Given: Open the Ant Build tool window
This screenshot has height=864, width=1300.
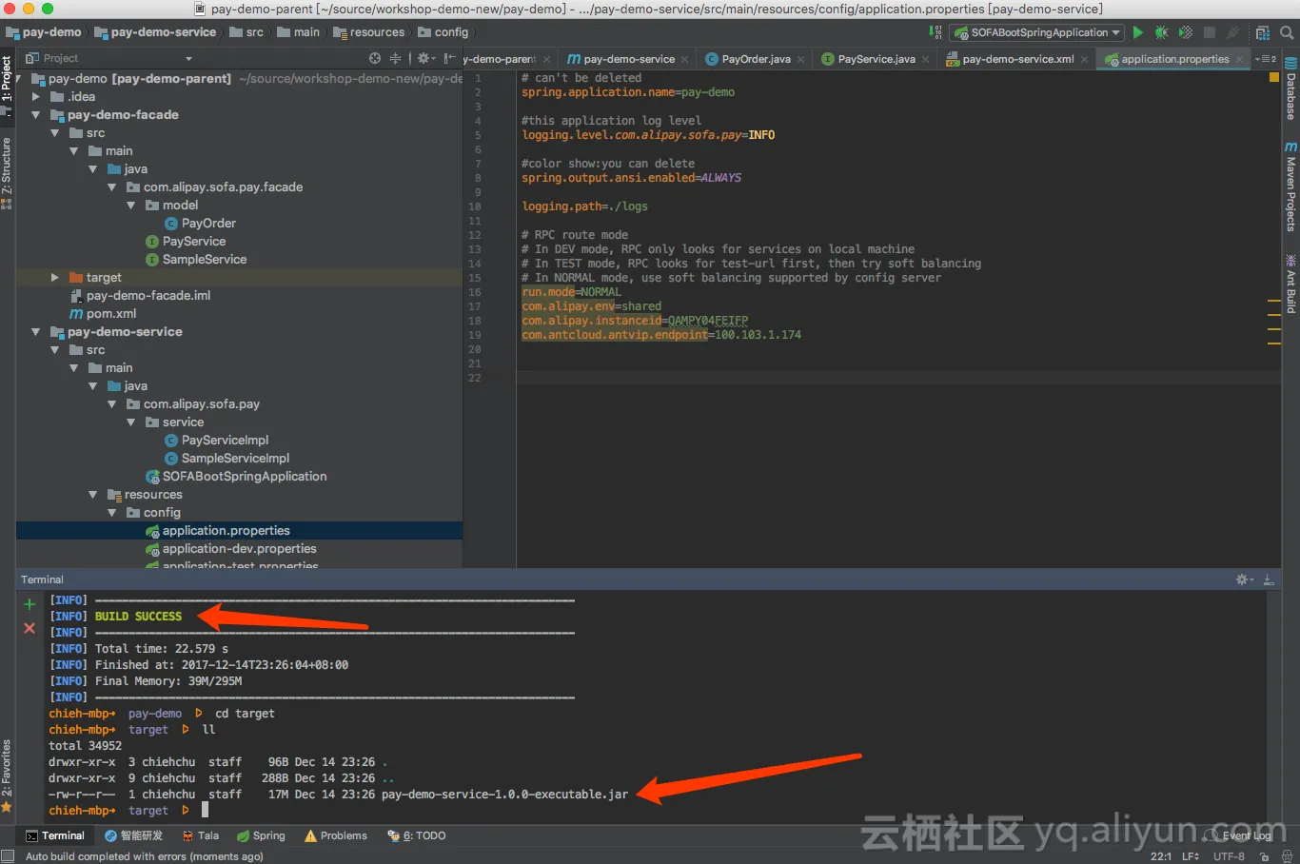Looking at the screenshot, I should click(x=1291, y=284).
